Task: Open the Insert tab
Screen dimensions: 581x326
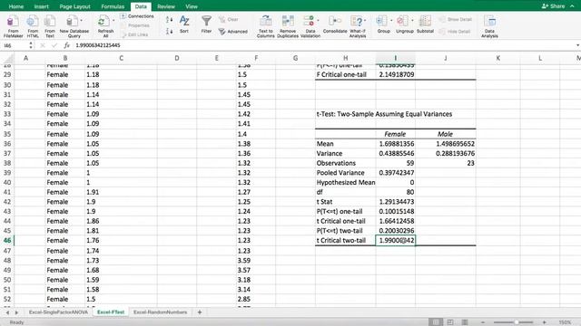Action: click(x=41, y=6)
